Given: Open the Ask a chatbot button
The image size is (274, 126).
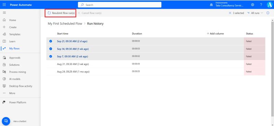Looking at the screenshot, I should [6, 121].
